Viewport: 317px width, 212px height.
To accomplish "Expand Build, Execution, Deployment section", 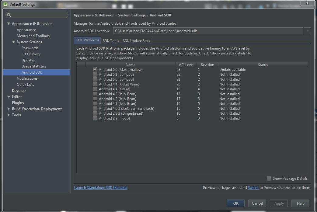I will coord(9,109).
